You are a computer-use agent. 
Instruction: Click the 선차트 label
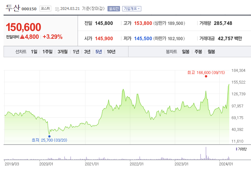click(21, 52)
